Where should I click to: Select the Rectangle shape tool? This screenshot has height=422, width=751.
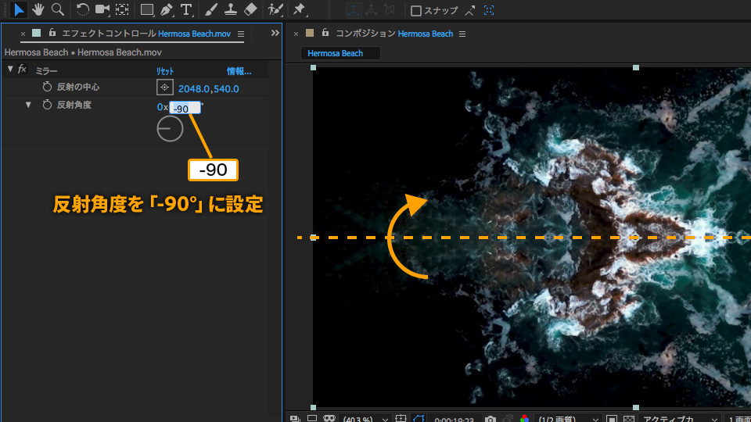tap(146, 9)
